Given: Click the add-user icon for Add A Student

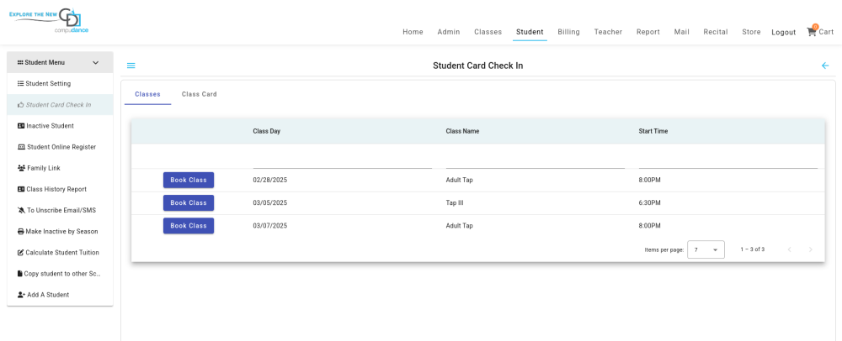Looking at the screenshot, I should [22, 295].
